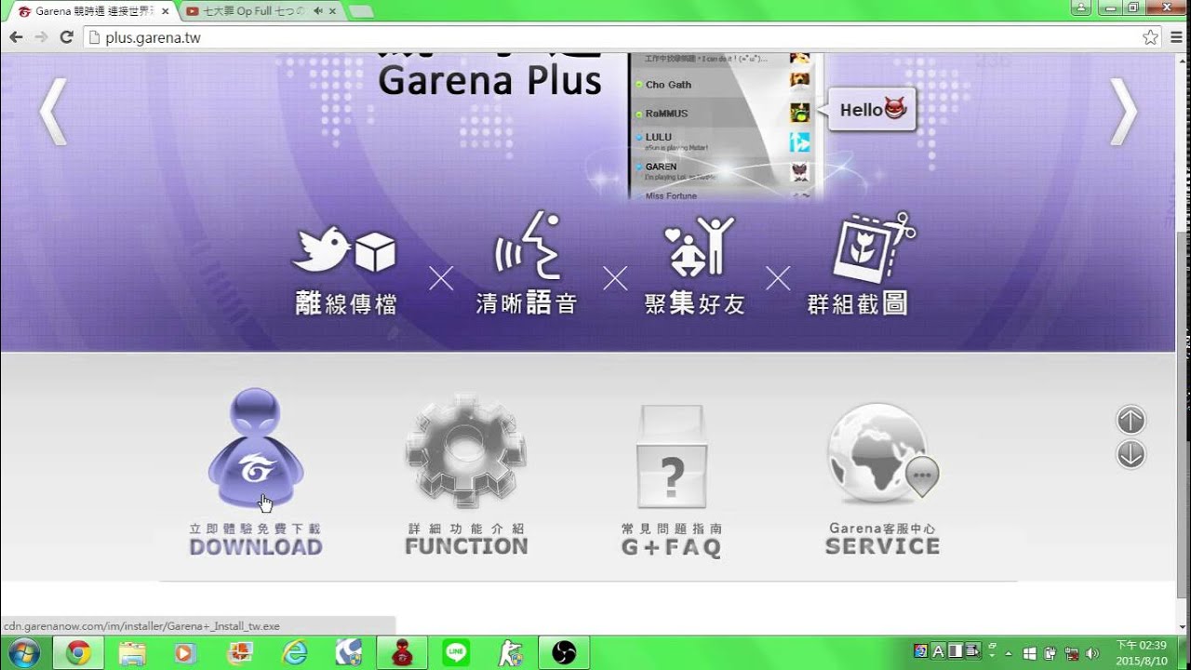This screenshot has height=670, width=1191.
Task: Close the Garena tab
Action: tap(165, 11)
